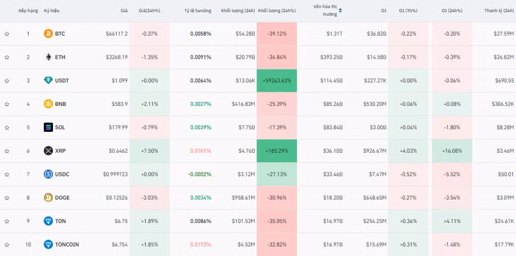This screenshot has height=256, width=516.
Task: Toggle favorite star for BTC row
Action: (7, 33)
